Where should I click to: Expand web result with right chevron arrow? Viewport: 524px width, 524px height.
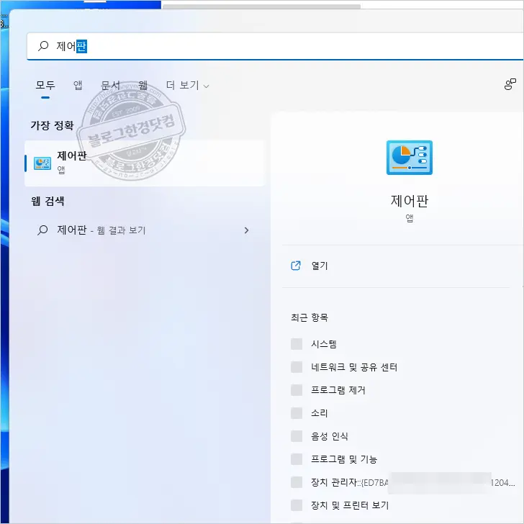point(246,230)
